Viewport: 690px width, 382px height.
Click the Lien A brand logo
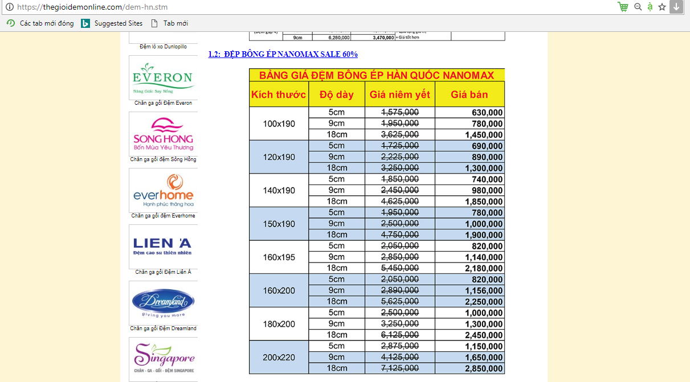pyautogui.click(x=163, y=246)
